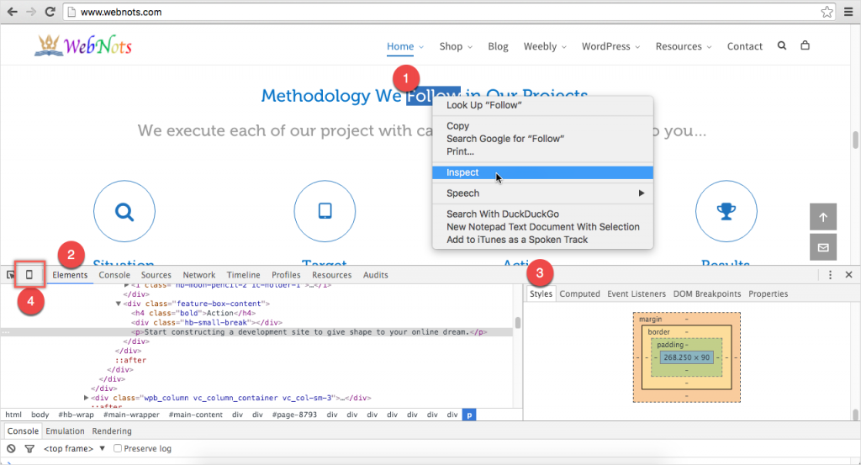Click the Contact navigation link
The image size is (861, 465).
click(744, 46)
